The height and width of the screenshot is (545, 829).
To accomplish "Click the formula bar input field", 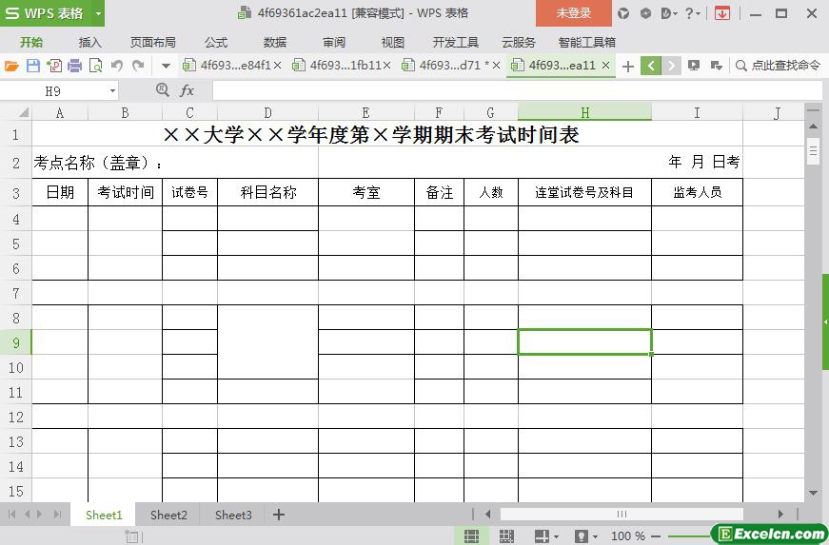I will (x=517, y=91).
